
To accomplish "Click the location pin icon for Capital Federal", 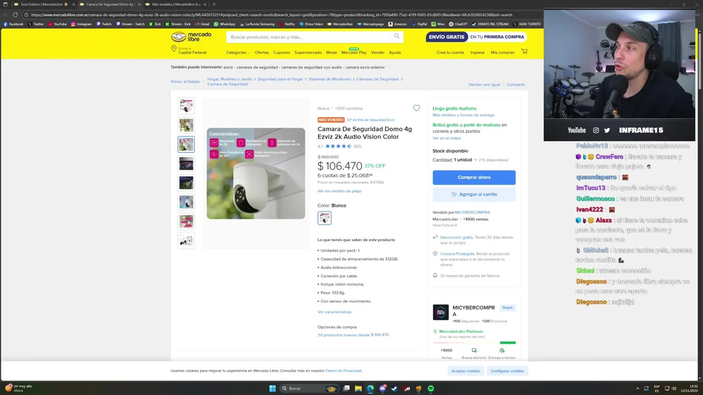I will (174, 49).
